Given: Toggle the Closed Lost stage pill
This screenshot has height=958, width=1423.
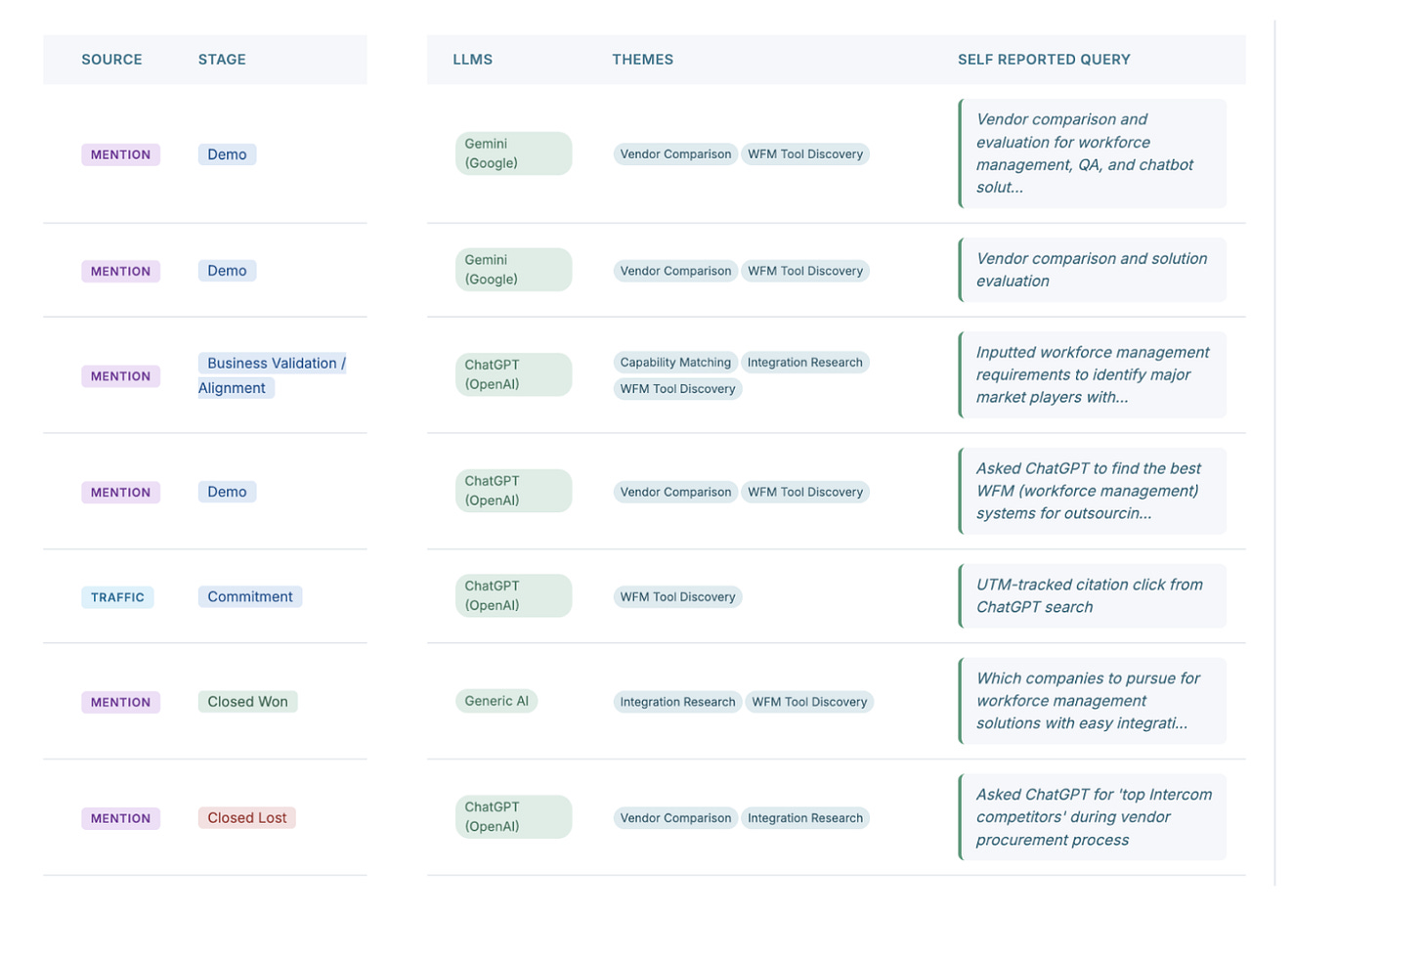Looking at the screenshot, I should (246, 817).
